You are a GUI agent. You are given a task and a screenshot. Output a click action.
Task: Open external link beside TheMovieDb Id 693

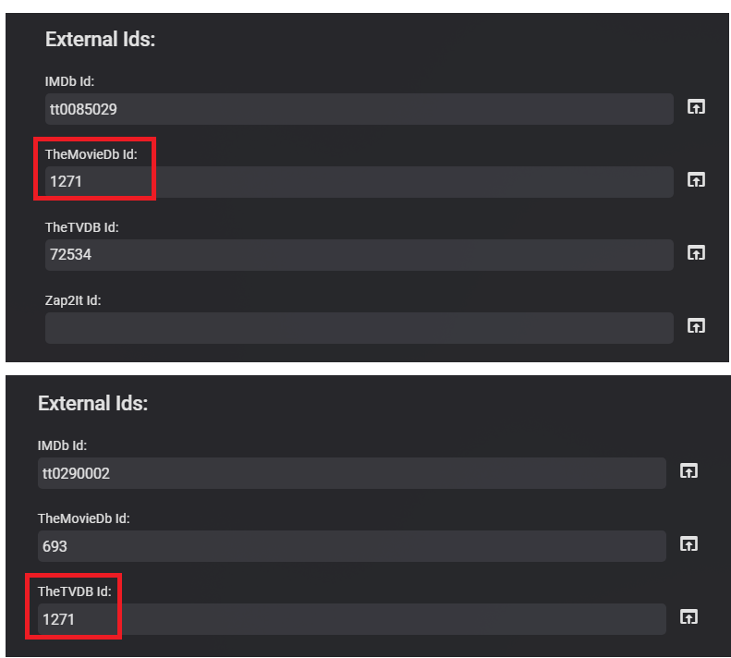point(688,544)
